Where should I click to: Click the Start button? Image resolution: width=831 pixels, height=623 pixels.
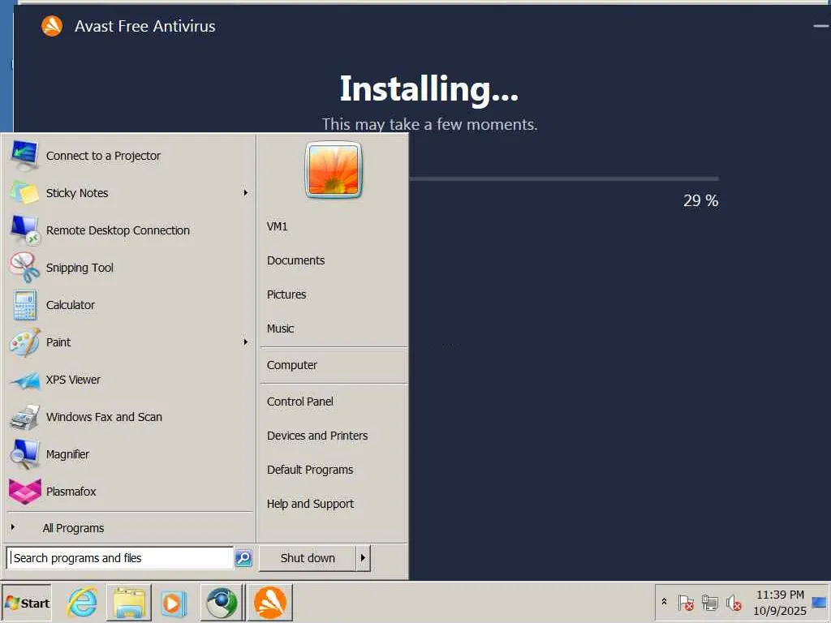[27, 603]
